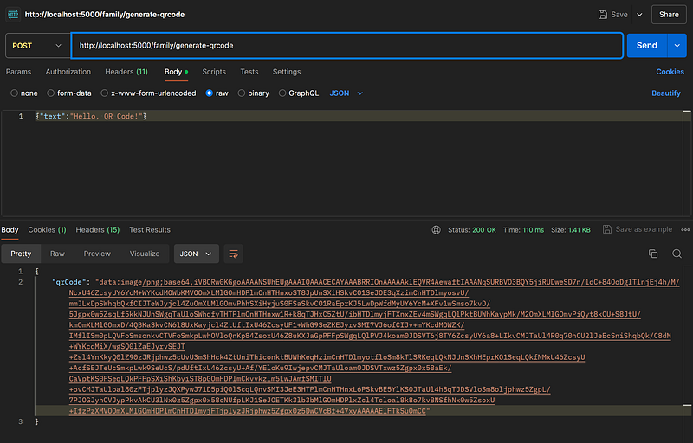Select the form-data radio button
Screen dimensions: 693x443
coord(51,93)
